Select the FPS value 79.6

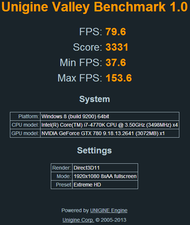[116, 32]
